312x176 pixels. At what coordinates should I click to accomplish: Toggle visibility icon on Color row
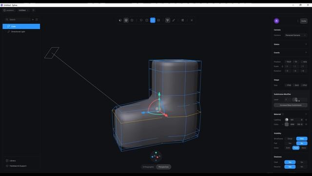(x=306, y=124)
